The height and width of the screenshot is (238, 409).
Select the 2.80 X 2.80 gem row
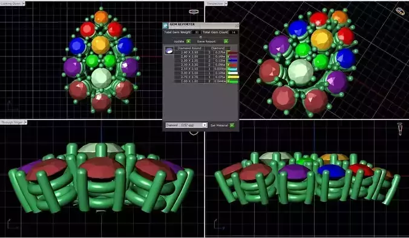[x=201, y=56]
